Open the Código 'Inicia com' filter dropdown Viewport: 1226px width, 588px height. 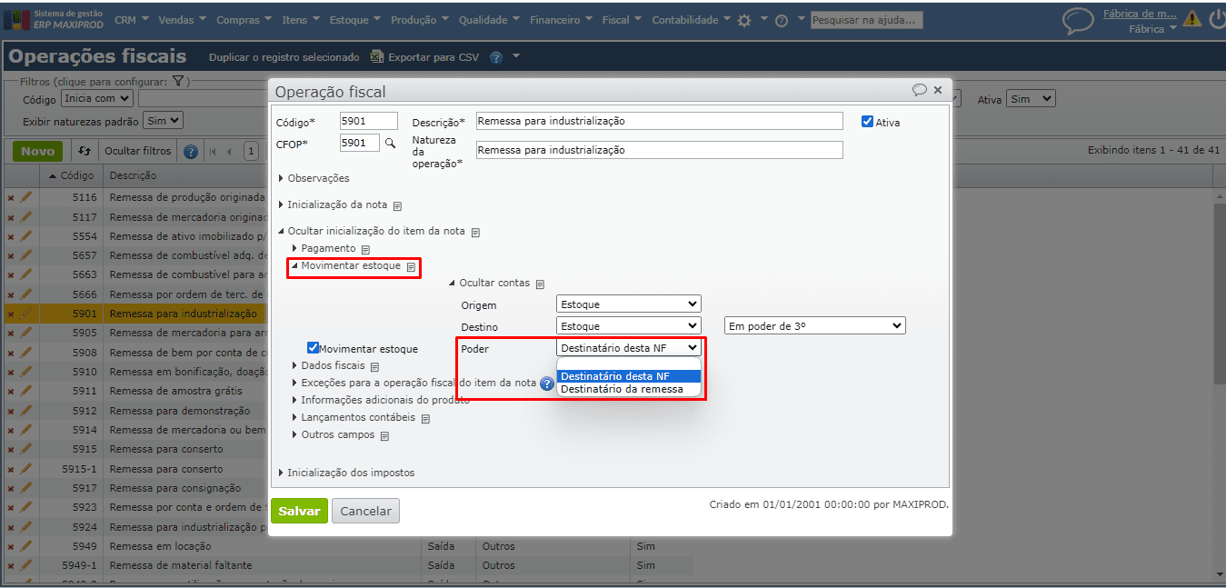click(97, 98)
